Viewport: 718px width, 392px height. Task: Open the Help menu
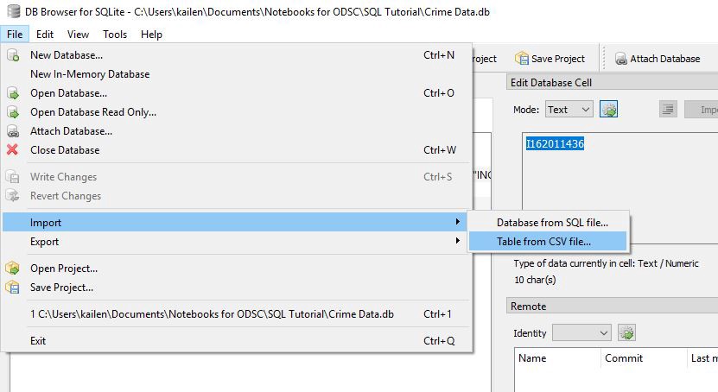(x=151, y=35)
